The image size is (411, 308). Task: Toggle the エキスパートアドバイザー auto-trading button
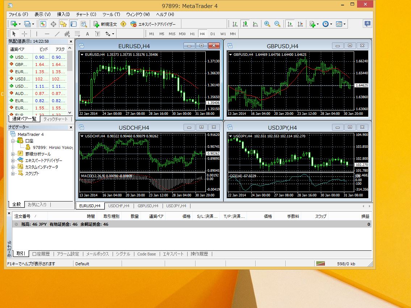(153, 24)
